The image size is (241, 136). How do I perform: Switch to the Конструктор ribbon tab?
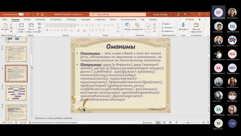pyautogui.click(x=56, y=19)
